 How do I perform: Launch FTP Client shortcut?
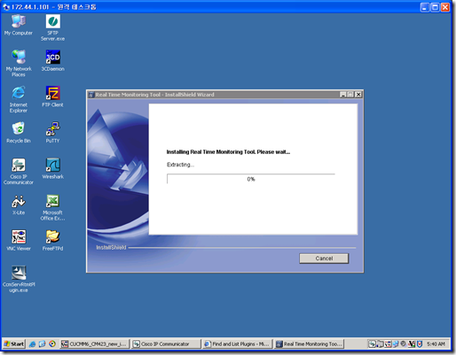coord(53,96)
